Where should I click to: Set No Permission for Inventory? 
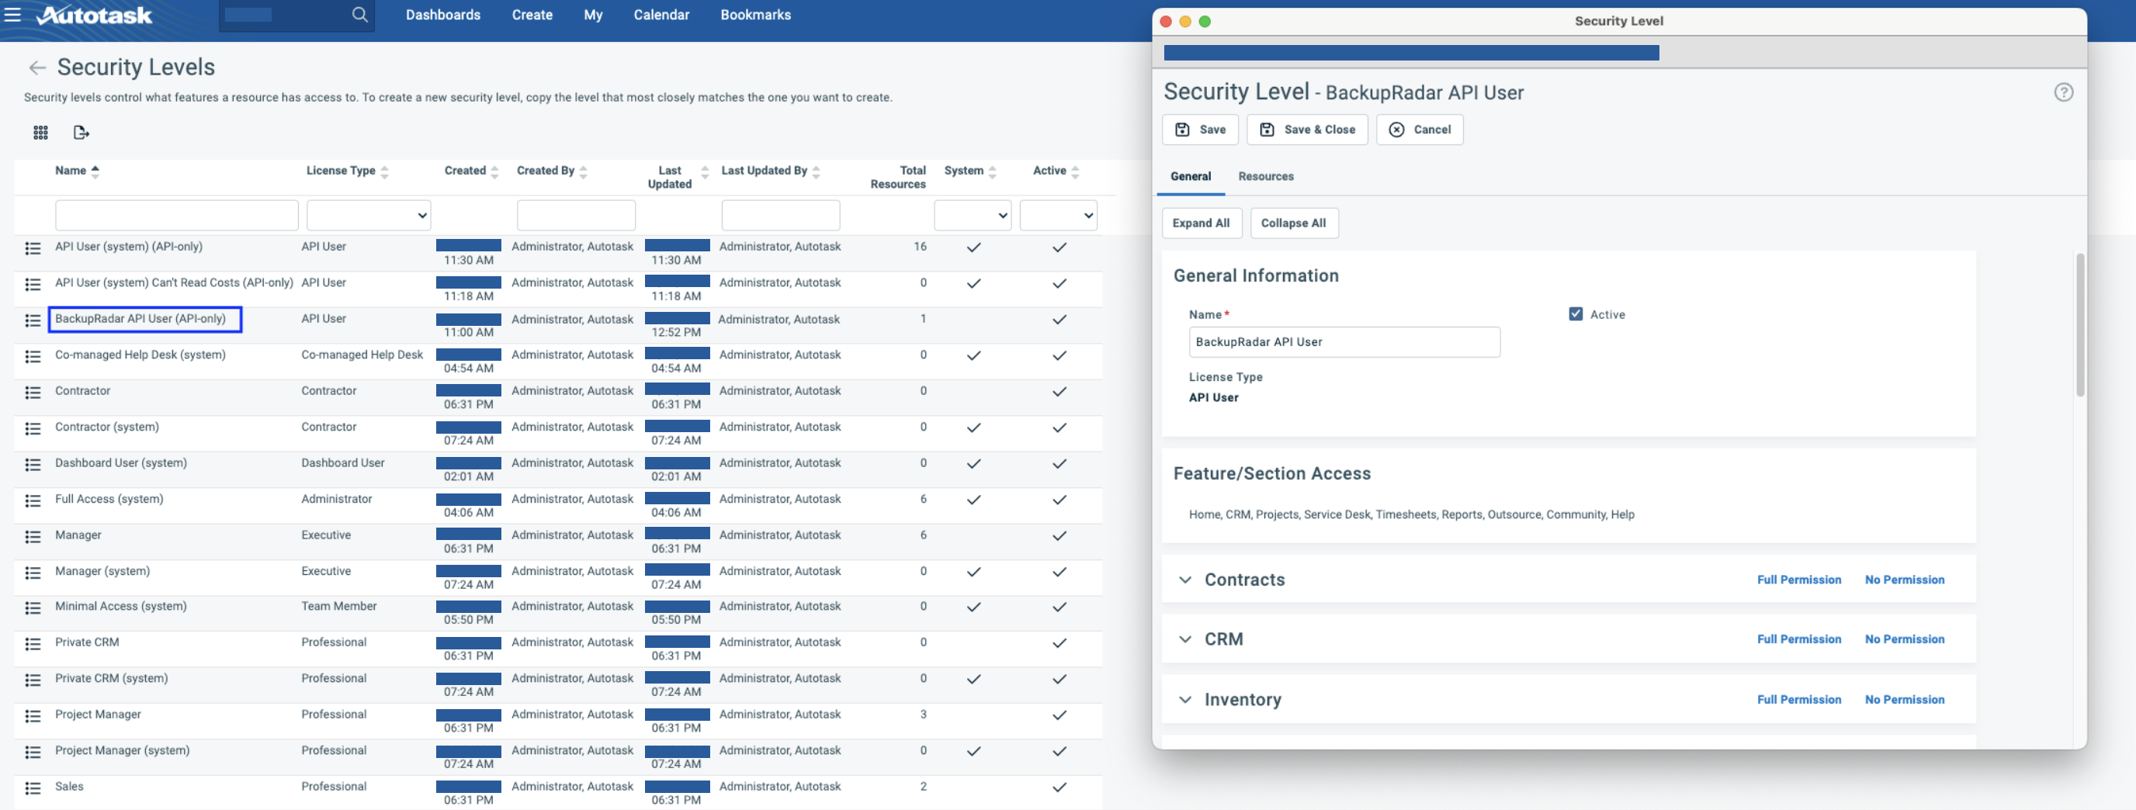(x=1904, y=700)
